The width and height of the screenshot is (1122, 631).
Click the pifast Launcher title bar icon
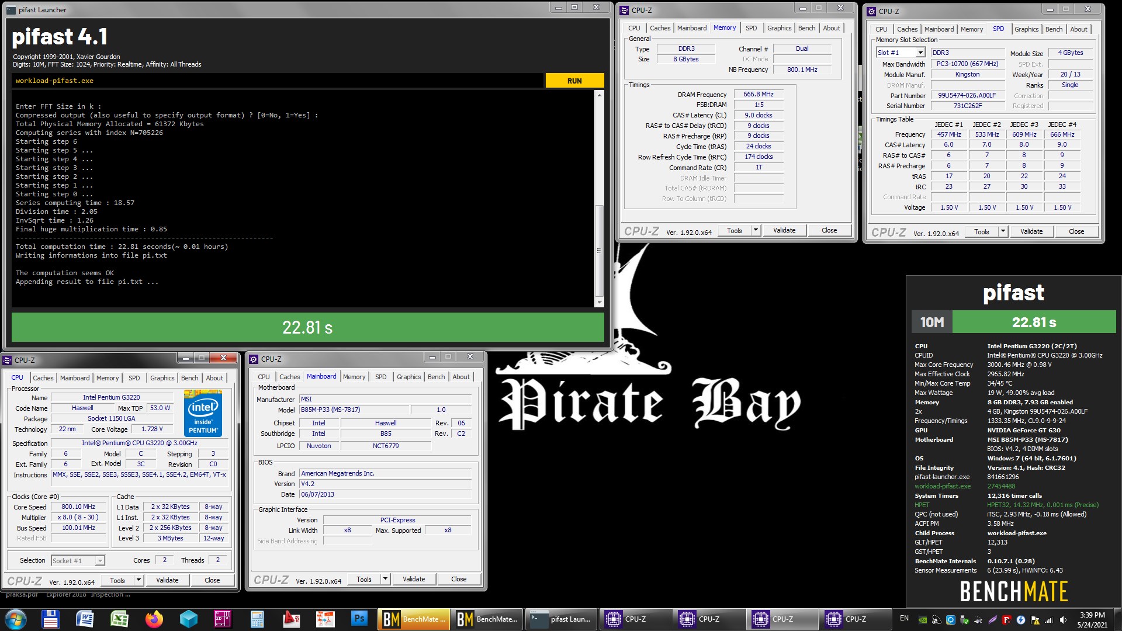[x=11, y=10]
